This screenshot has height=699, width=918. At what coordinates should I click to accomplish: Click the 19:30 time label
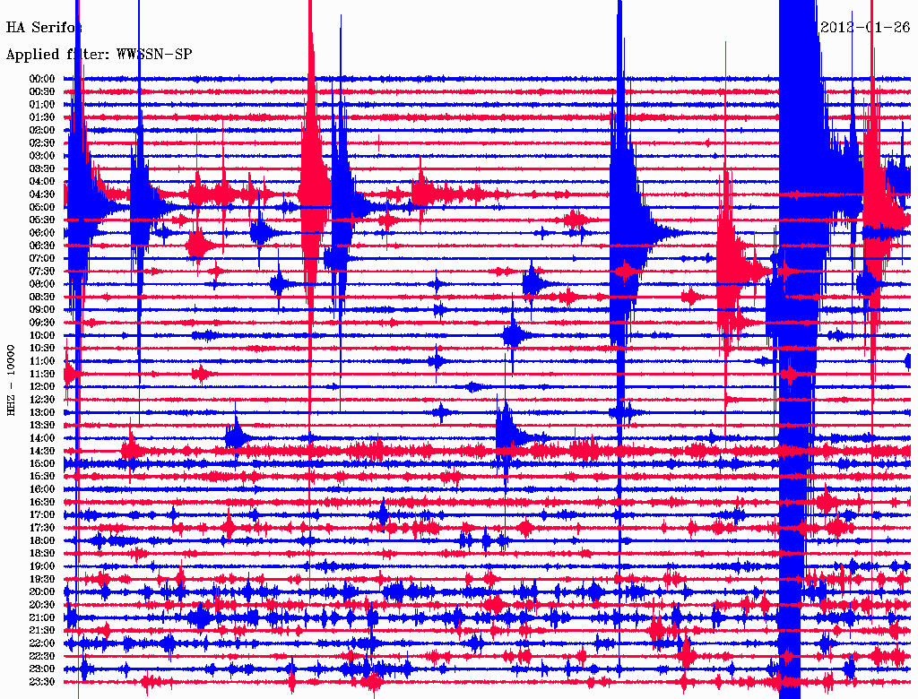(x=42, y=579)
